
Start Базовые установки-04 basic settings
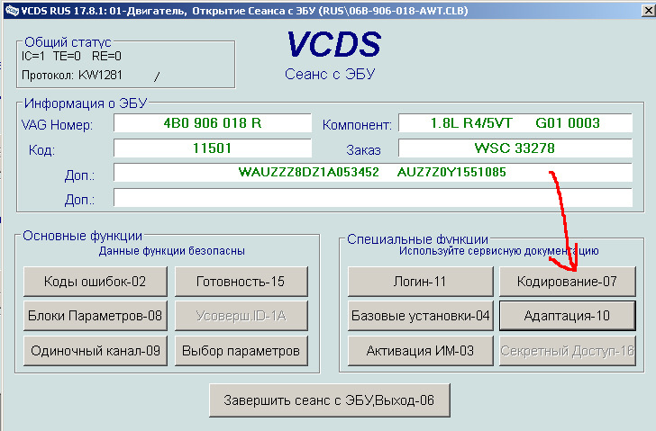[420, 316]
